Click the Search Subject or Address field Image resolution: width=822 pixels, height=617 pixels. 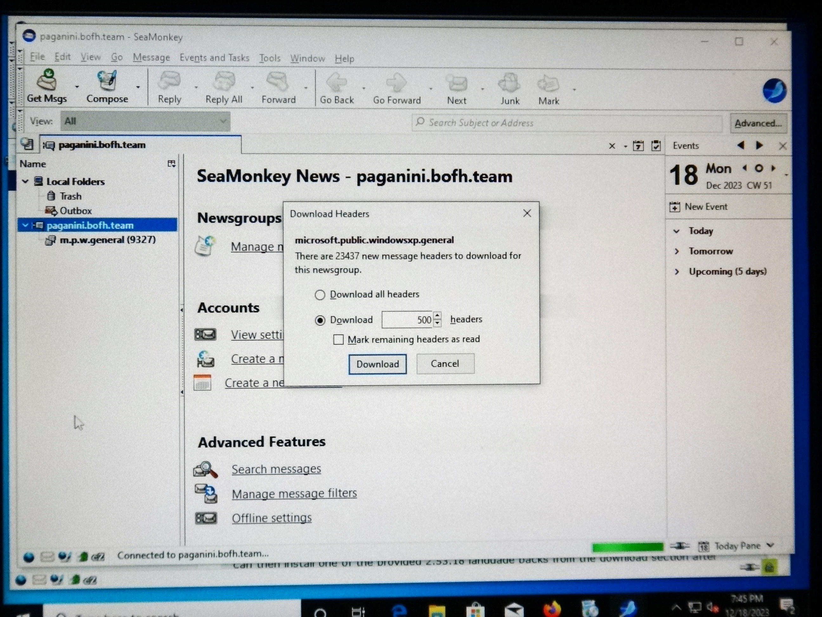click(567, 123)
